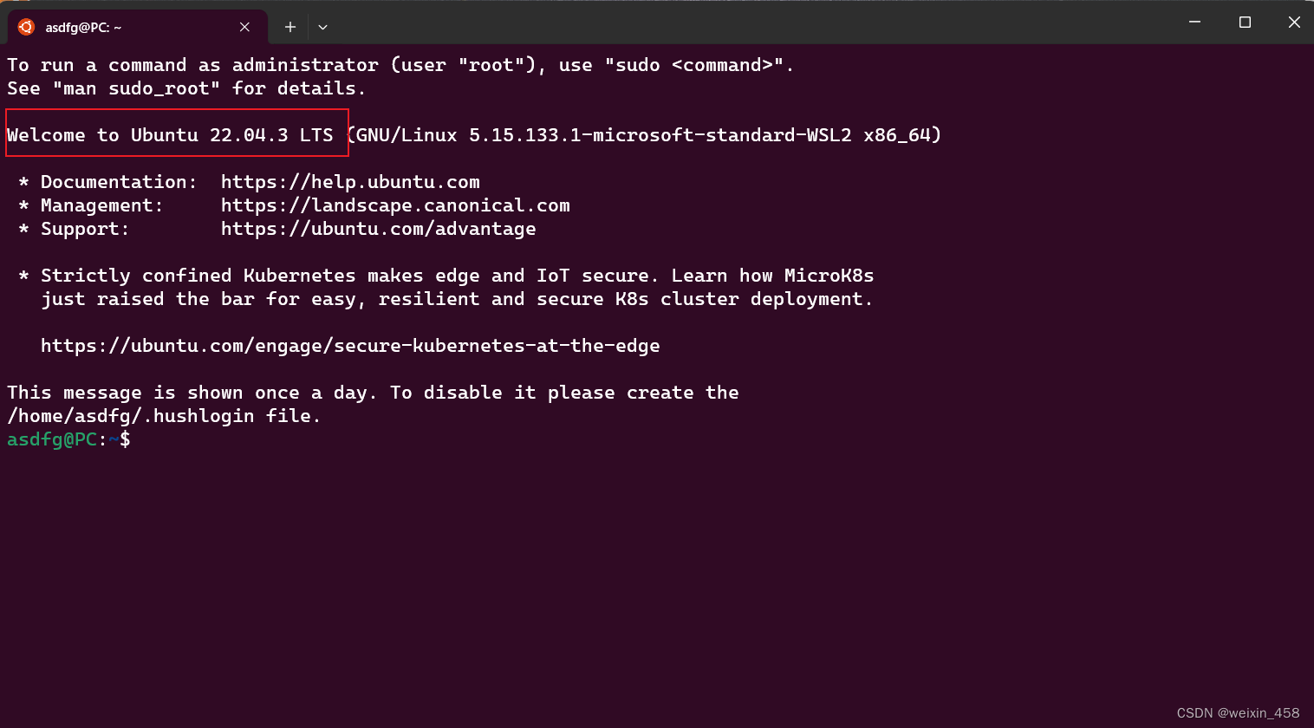Open a new terminal tab with the plus button

290,27
